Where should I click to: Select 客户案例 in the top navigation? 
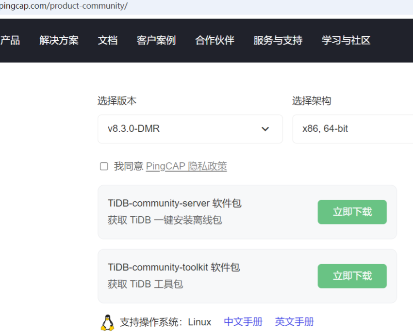point(156,40)
